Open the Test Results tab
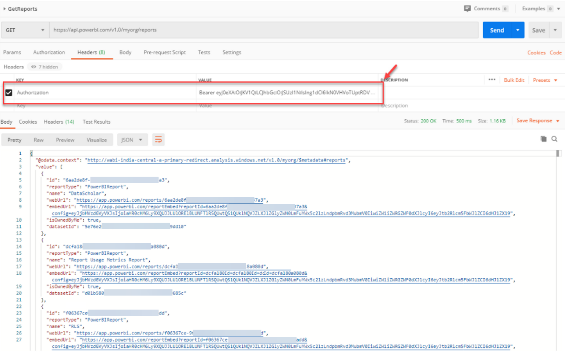 [x=96, y=122]
